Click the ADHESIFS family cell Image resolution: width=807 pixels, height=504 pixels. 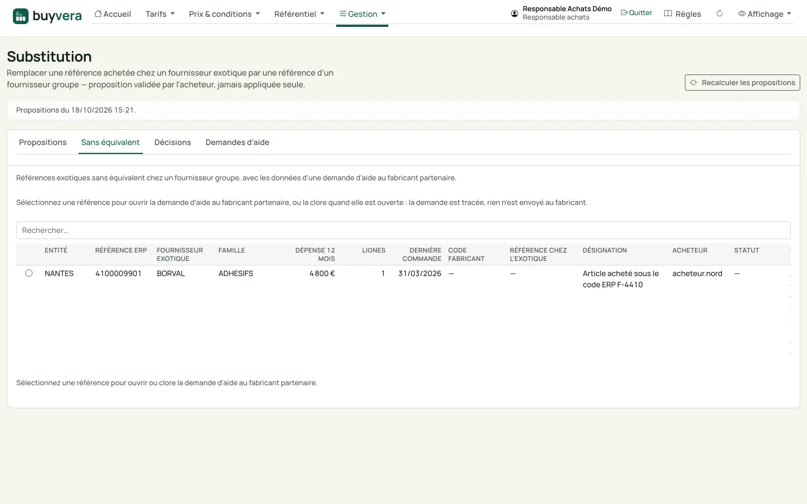point(236,273)
